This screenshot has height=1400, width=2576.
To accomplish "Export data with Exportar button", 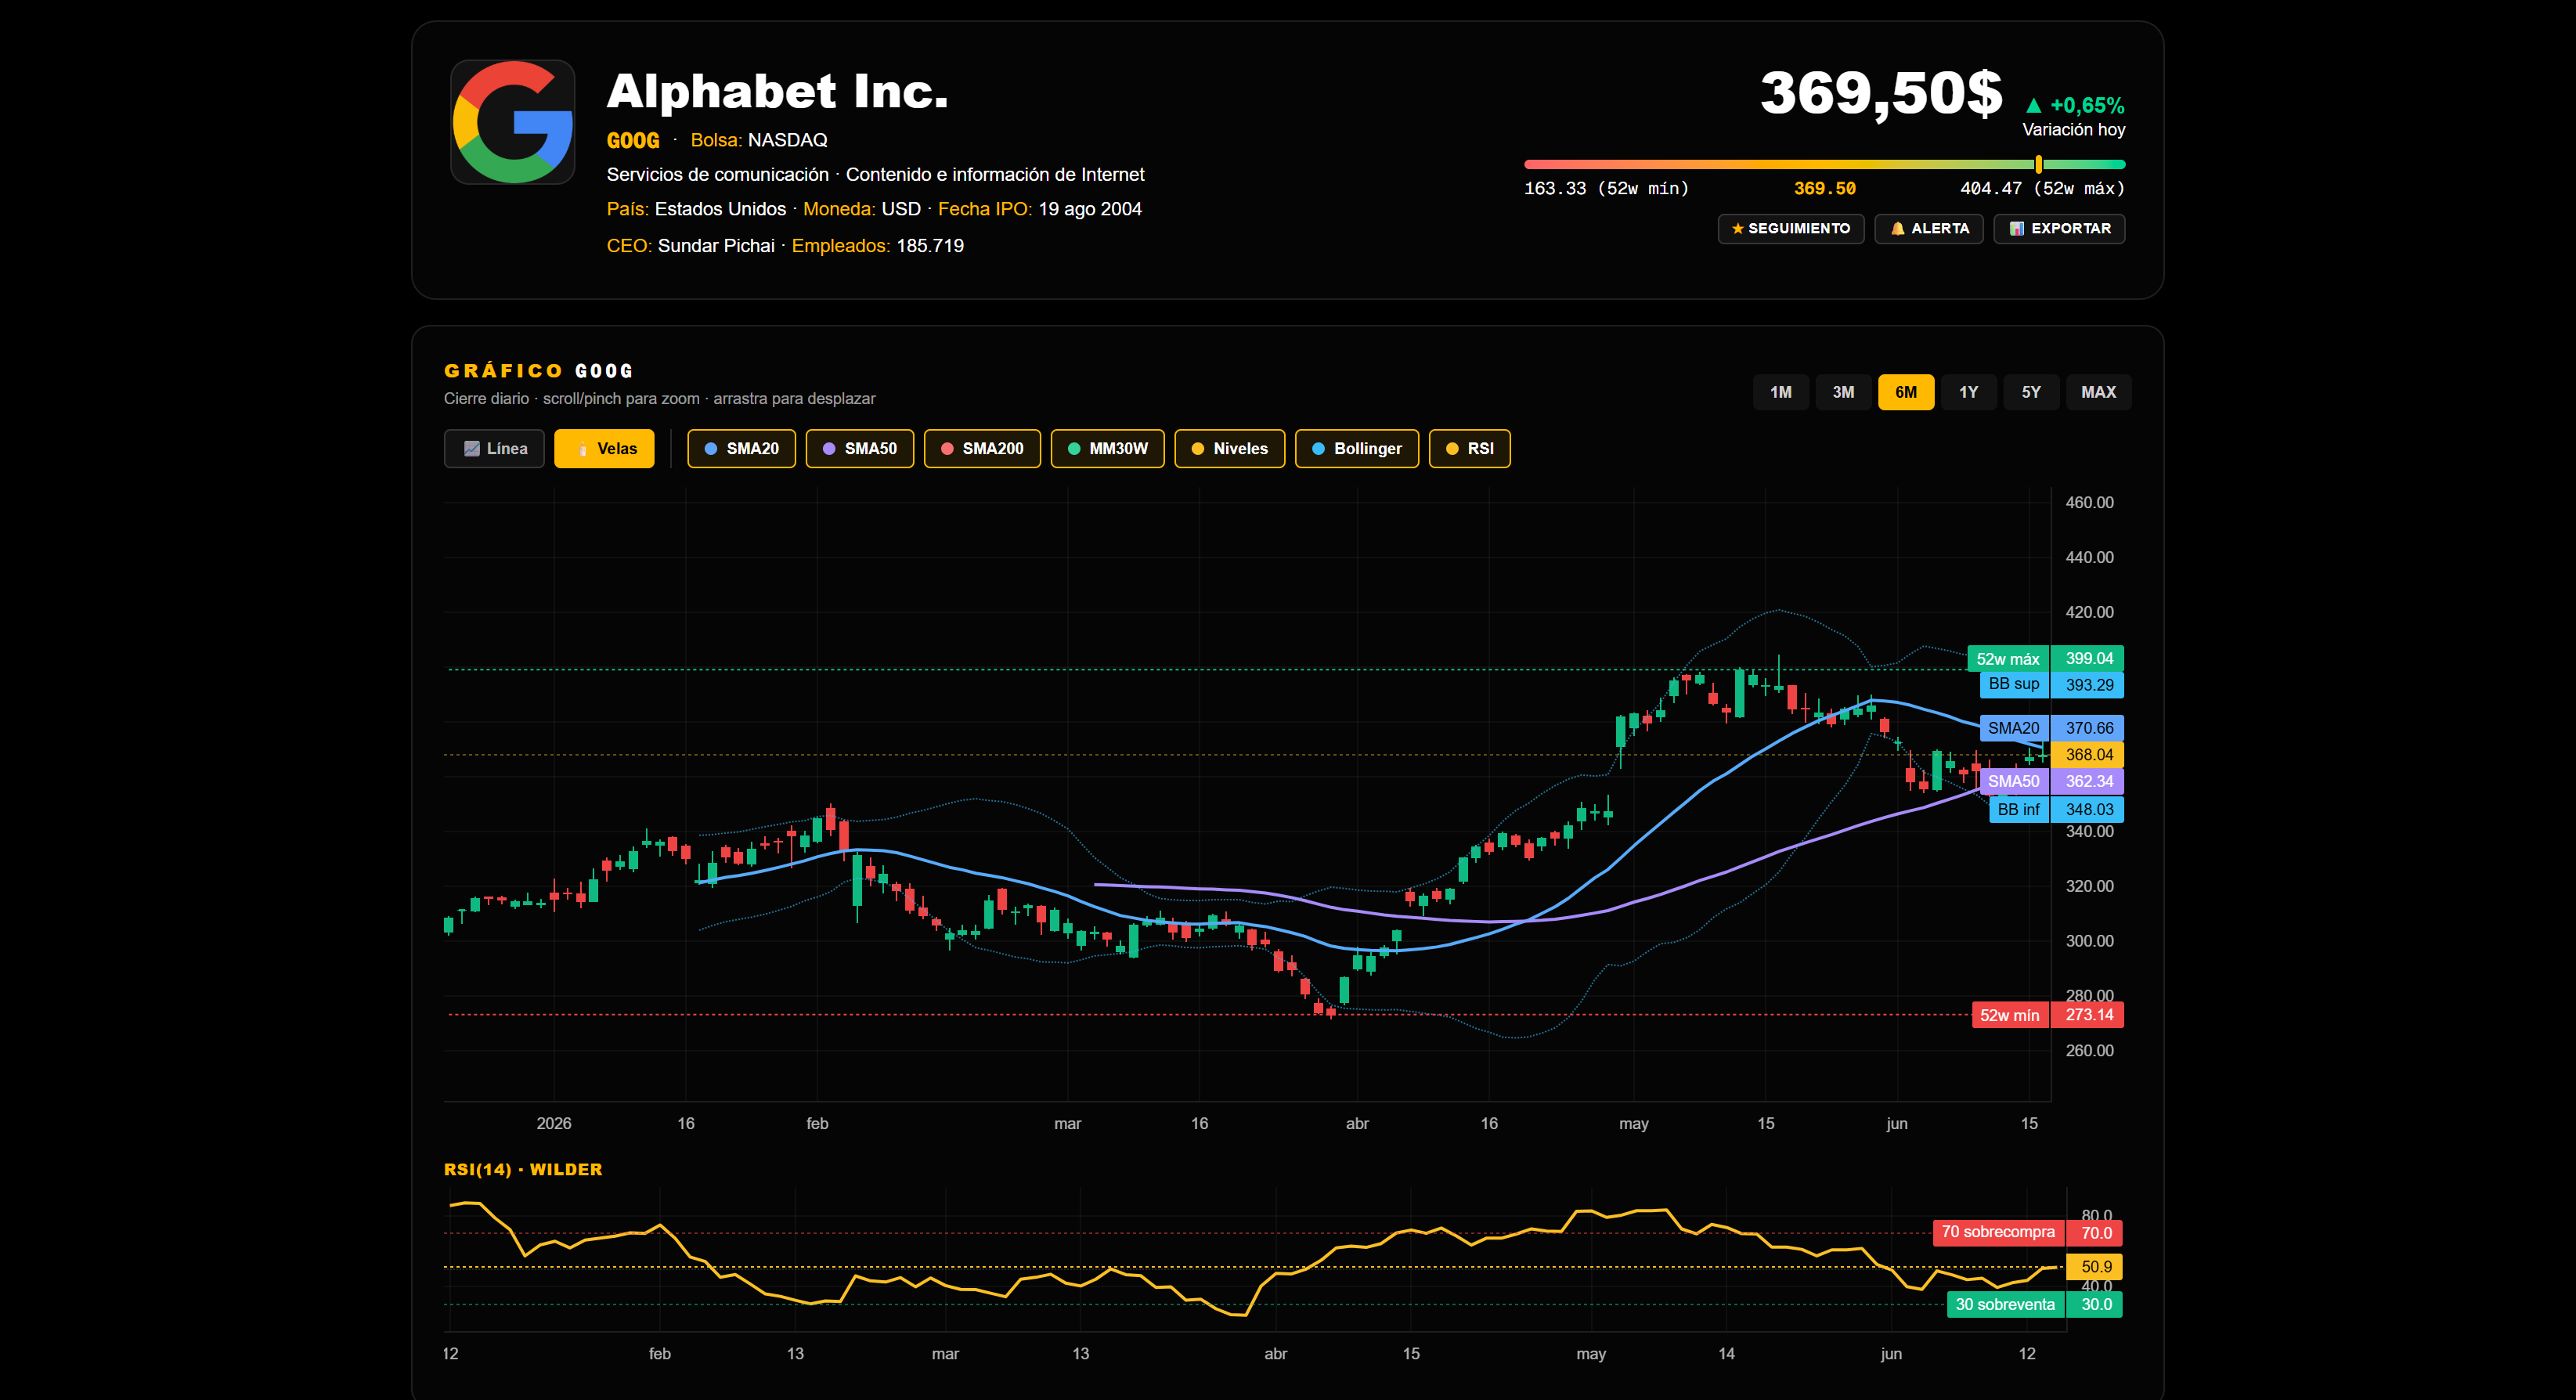I will tap(2059, 229).
